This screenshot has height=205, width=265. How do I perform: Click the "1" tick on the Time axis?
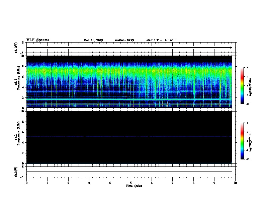47,183
